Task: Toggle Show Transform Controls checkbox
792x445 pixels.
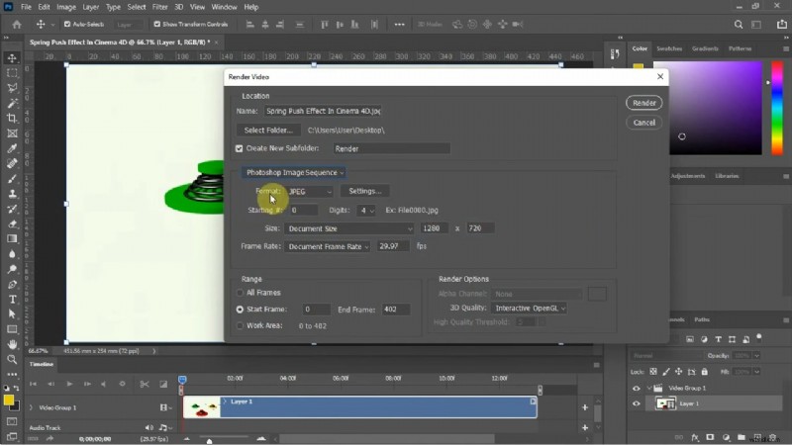Action: [157, 24]
